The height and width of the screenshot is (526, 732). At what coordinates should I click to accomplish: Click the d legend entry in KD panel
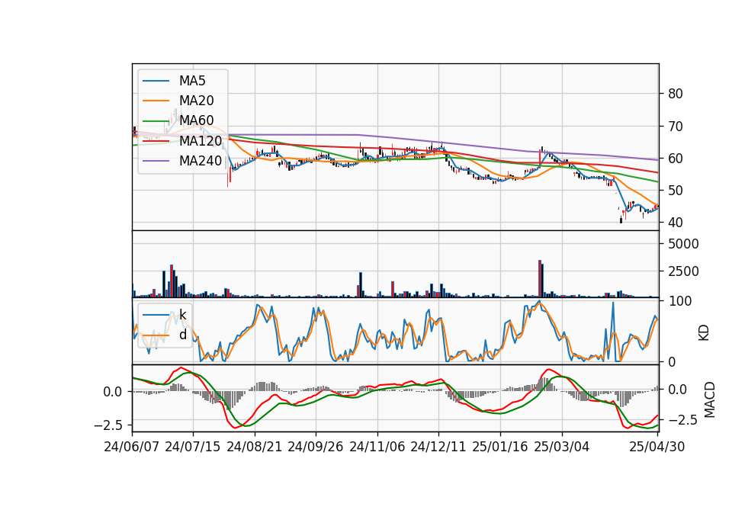[182, 334]
